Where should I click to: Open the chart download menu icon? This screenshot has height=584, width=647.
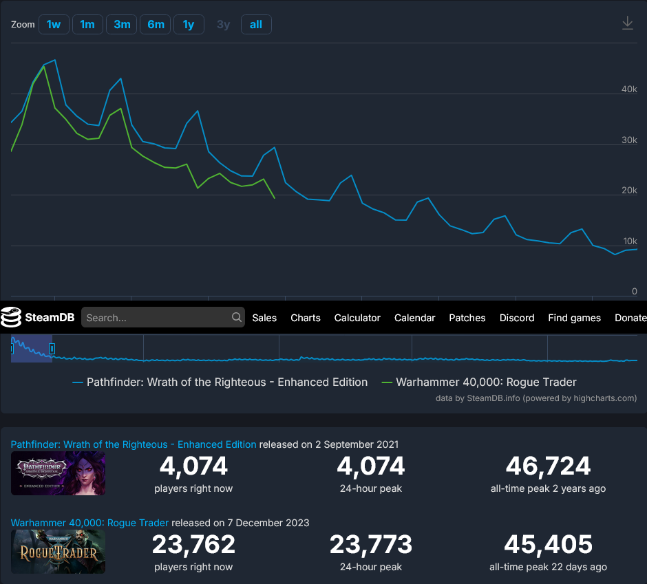click(x=627, y=23)
